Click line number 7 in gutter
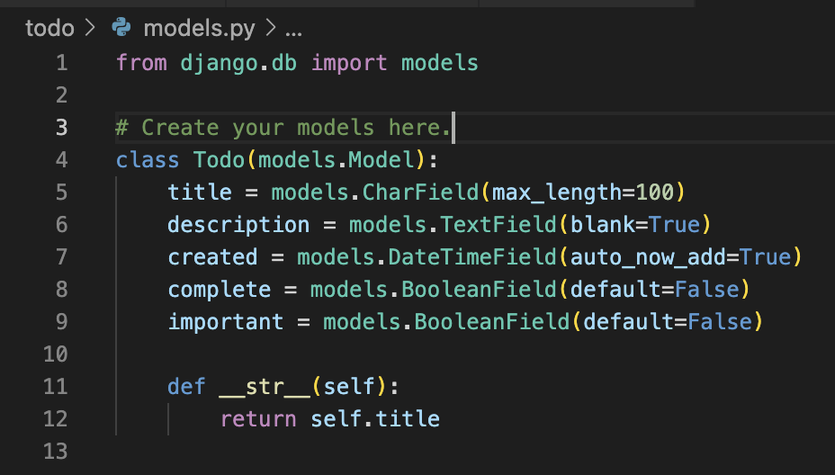The height and width of the screenshot is (475, 835). click(62, 257)
